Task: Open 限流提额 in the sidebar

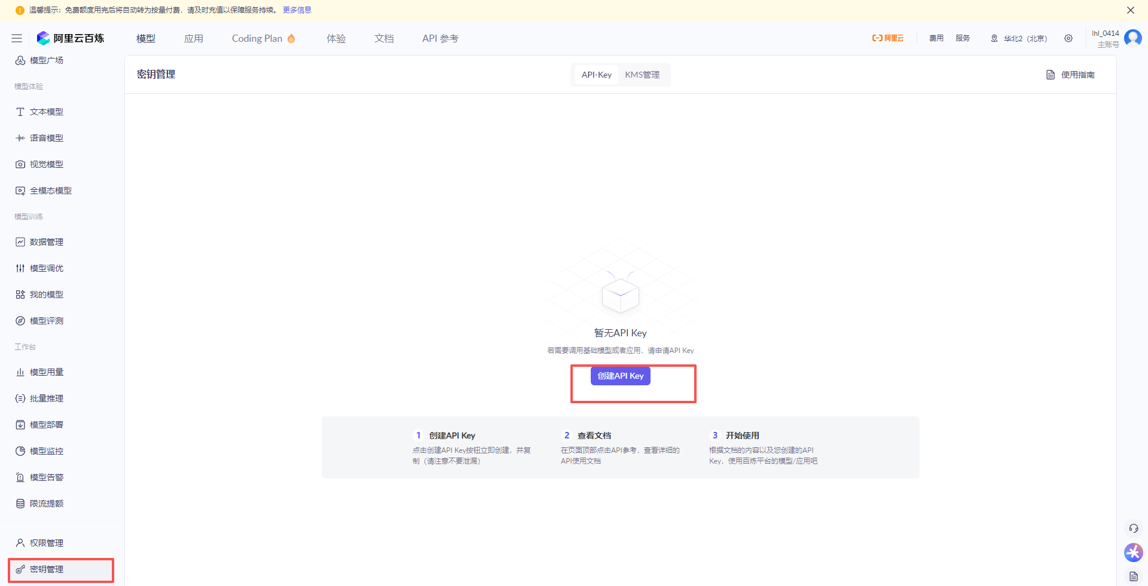Action: tap(39, 504)
